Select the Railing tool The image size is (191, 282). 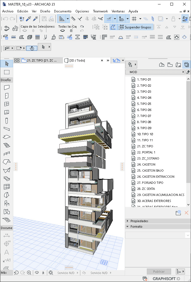(x=7, y=154)
